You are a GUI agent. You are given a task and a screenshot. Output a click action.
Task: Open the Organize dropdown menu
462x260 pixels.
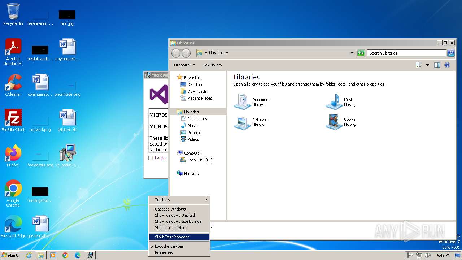184,65
